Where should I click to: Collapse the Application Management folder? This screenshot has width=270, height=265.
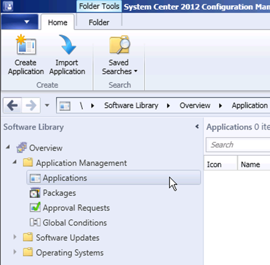(x=15, y=162)
